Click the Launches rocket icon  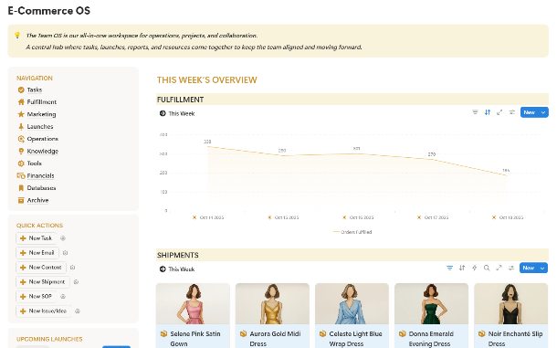[21, 127]
